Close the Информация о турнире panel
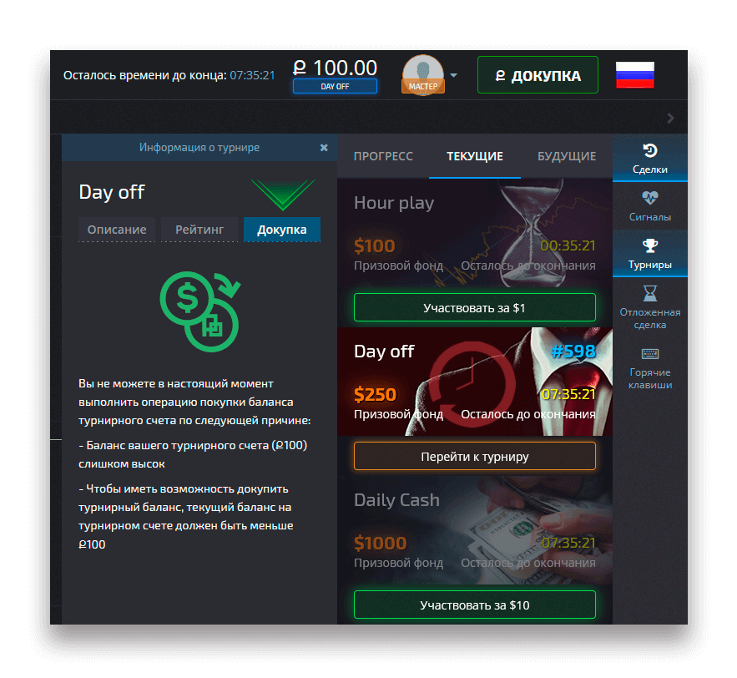 (323, 148)
